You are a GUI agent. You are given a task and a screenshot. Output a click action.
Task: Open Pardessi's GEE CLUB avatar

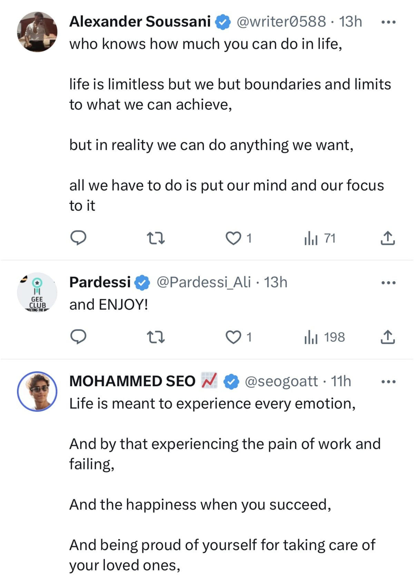37,293
